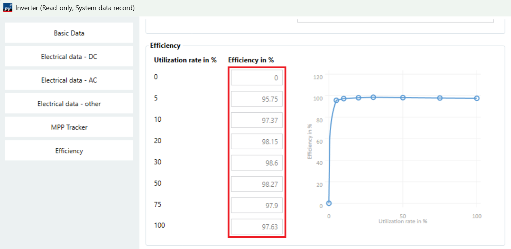This screenshot has width=511, height=249.
Task: Select the Efficiency sidebar button
Action: point(69,151)
